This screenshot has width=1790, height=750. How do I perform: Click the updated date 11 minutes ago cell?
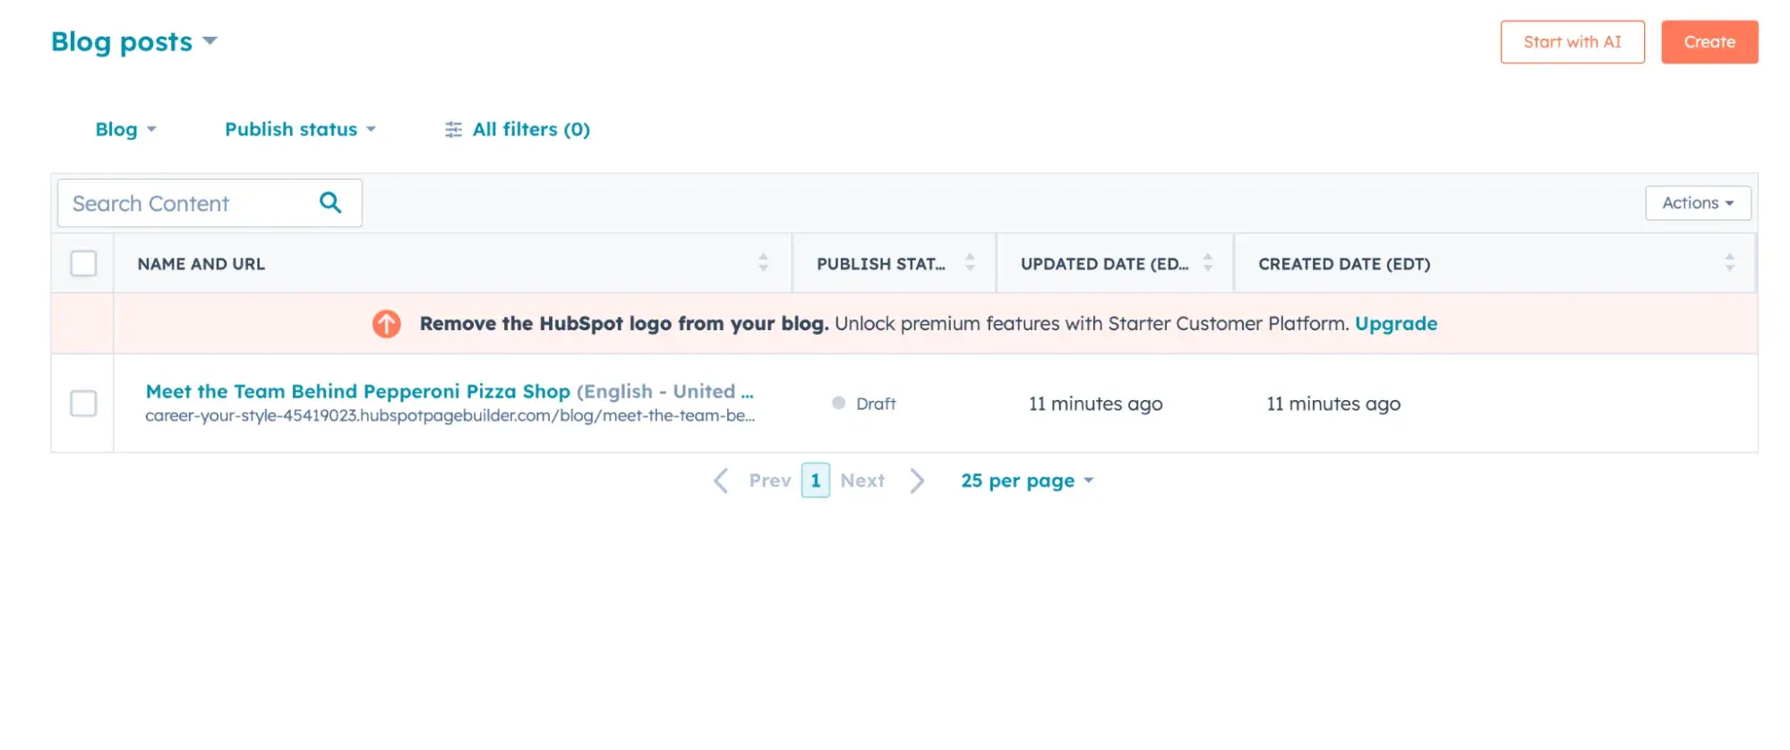1095,404
